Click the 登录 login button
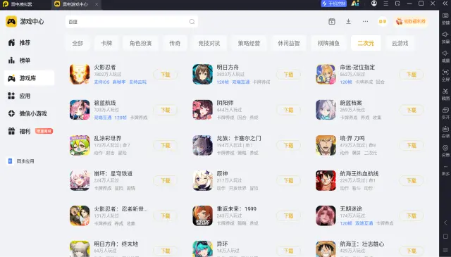 tap(382, 22)
